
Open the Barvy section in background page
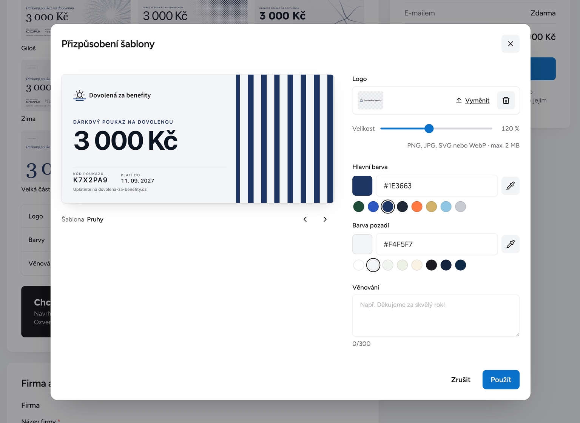(x=36, y=240)
